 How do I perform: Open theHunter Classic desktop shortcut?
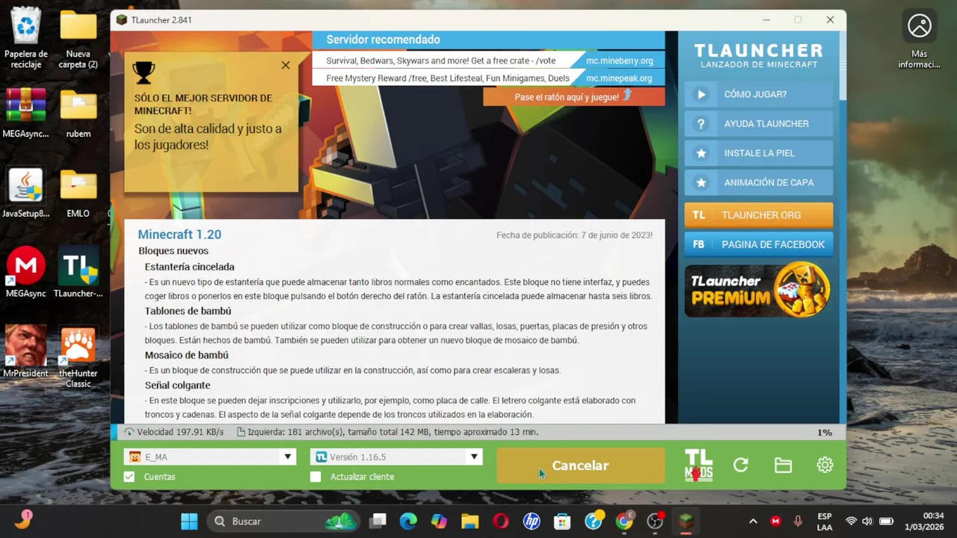coord(79,358)
